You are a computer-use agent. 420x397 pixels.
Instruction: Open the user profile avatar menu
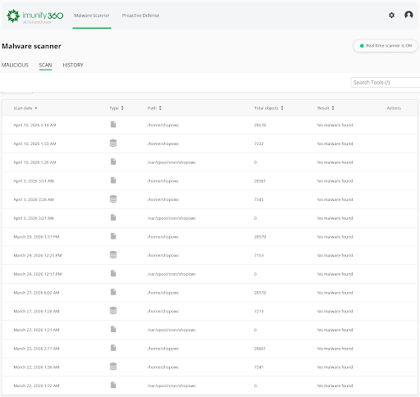click(x=409, y=15)
